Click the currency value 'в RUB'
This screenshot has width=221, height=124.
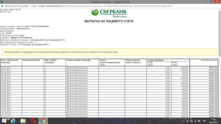tap(9, 33)
